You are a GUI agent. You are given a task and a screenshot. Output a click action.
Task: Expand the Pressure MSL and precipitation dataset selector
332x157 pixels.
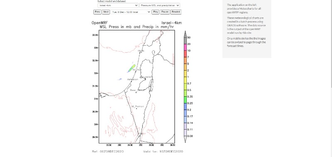tap(159, 5)
